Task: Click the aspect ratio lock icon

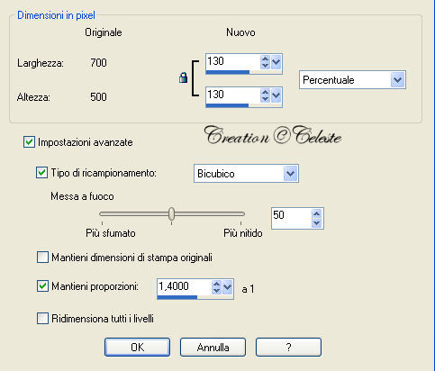Action: coord(183,77)
